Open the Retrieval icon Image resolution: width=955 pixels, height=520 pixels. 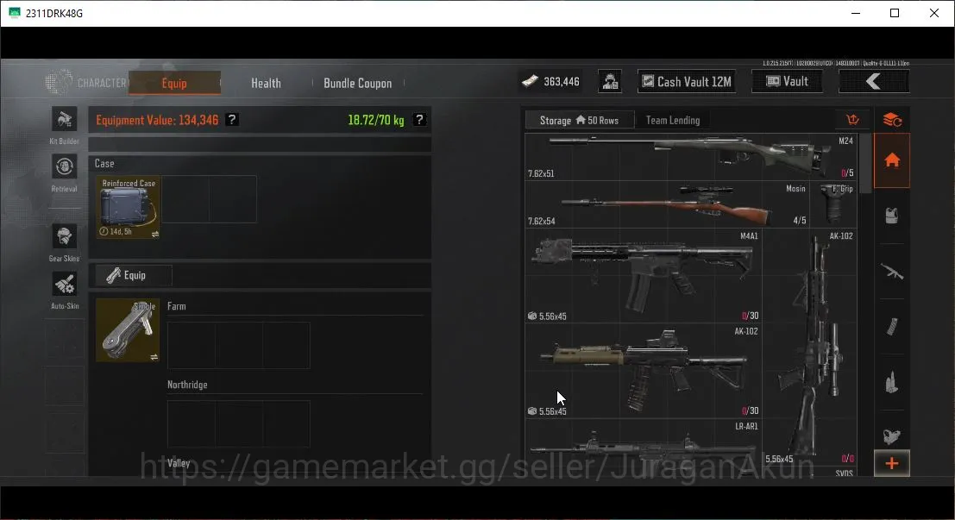[64, 166]
